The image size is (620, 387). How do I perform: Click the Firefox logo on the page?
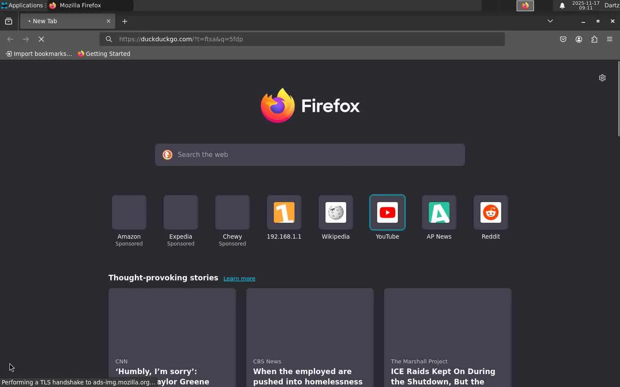tap(310, 105)
